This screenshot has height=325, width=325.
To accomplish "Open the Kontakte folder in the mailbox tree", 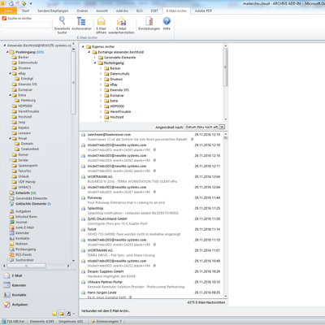I will [19, 238].
